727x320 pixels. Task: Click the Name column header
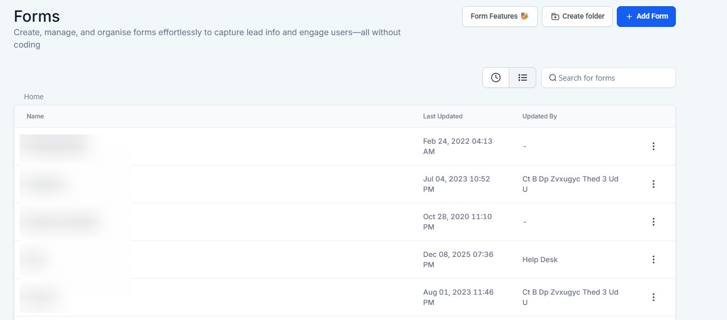click(x=35, y=116)
